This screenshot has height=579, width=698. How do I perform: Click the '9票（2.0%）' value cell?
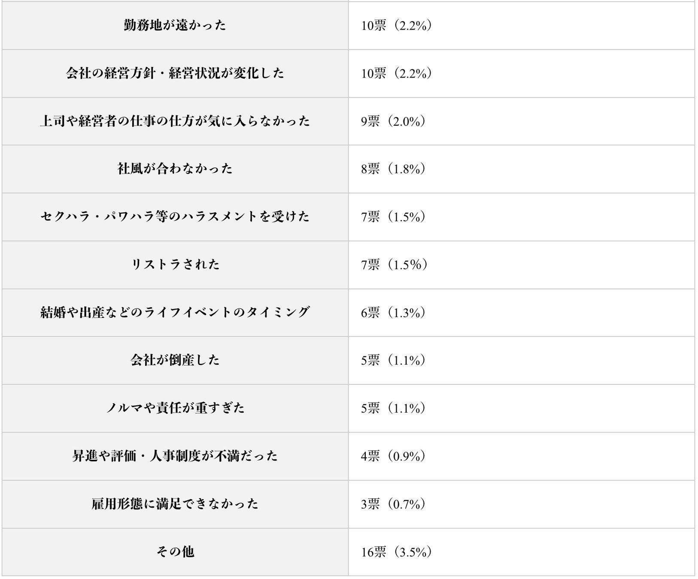tap(393, 121)
